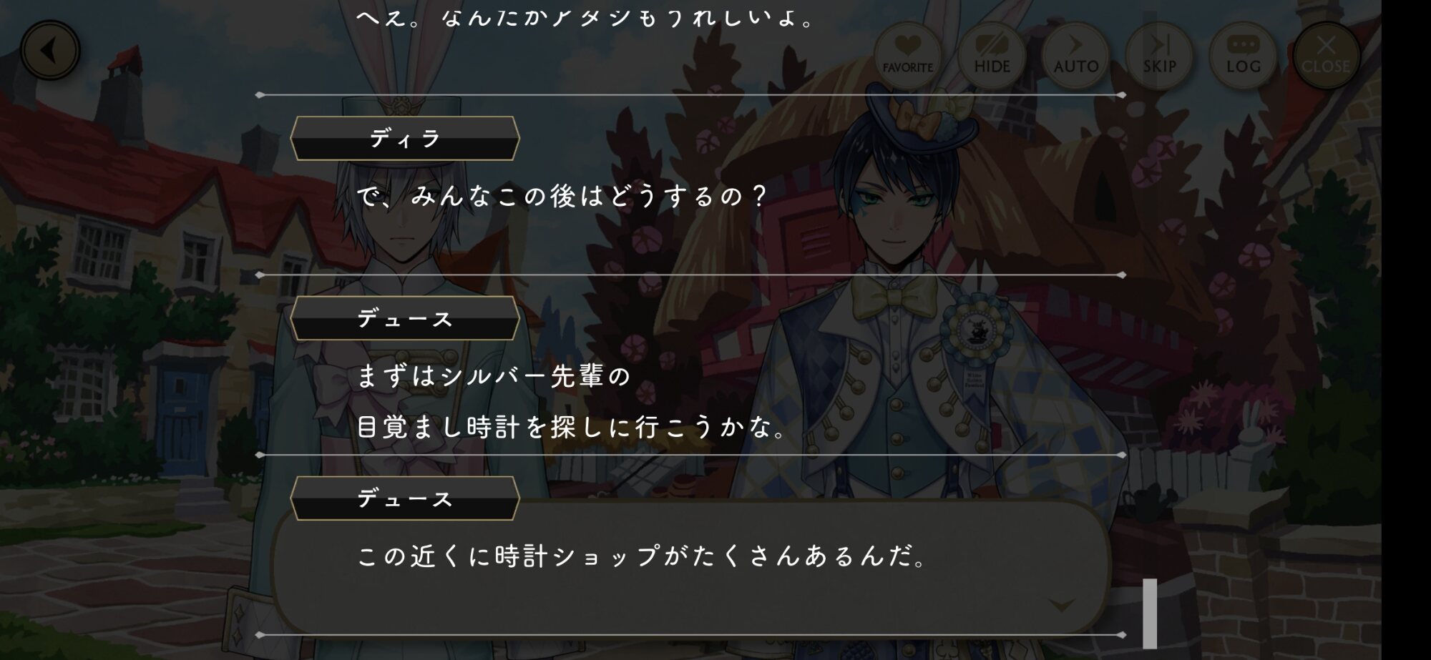The height and width of the screenshot is (660, 1431).
Task: Click line で、みんなこの後はどうするの？
Action: pos(562,195)
